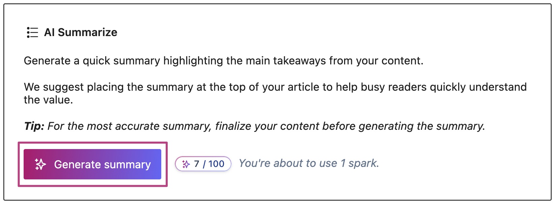554x203 pixels.
Task: Click the number 100 in the spark counter
Action: (216, 164)
